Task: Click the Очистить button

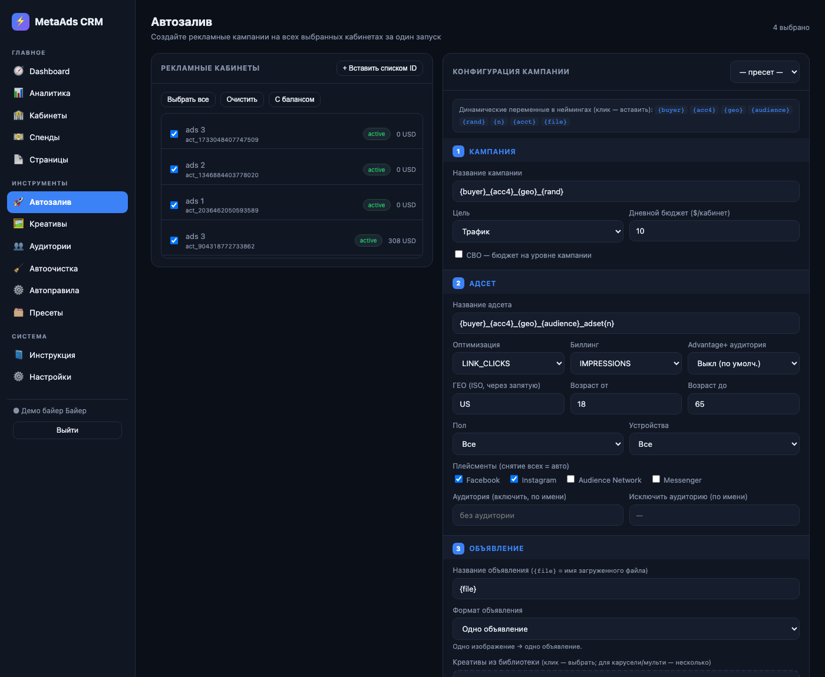Action: coord(242,99)
